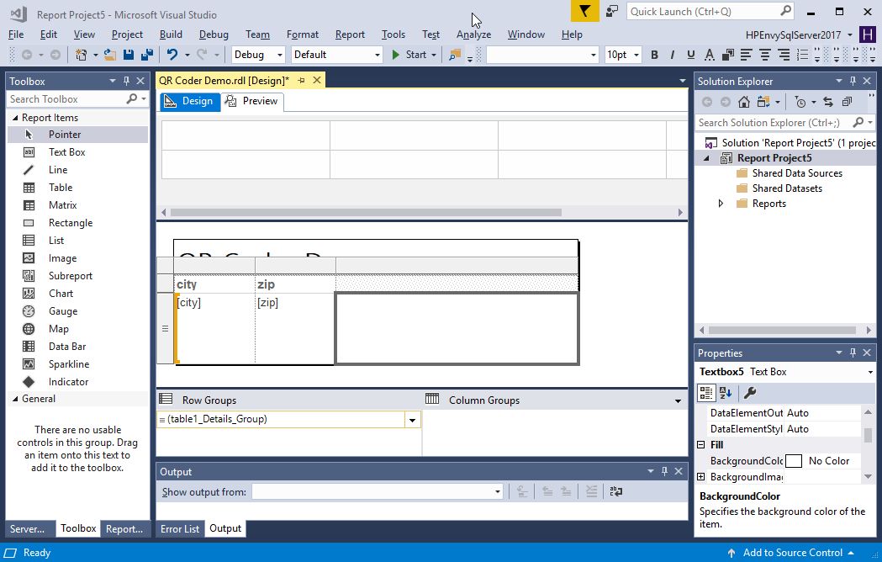Viewport: 882px width, 562px height.
Task: Click the Save All toolbar icon
Action: [147, 55]
